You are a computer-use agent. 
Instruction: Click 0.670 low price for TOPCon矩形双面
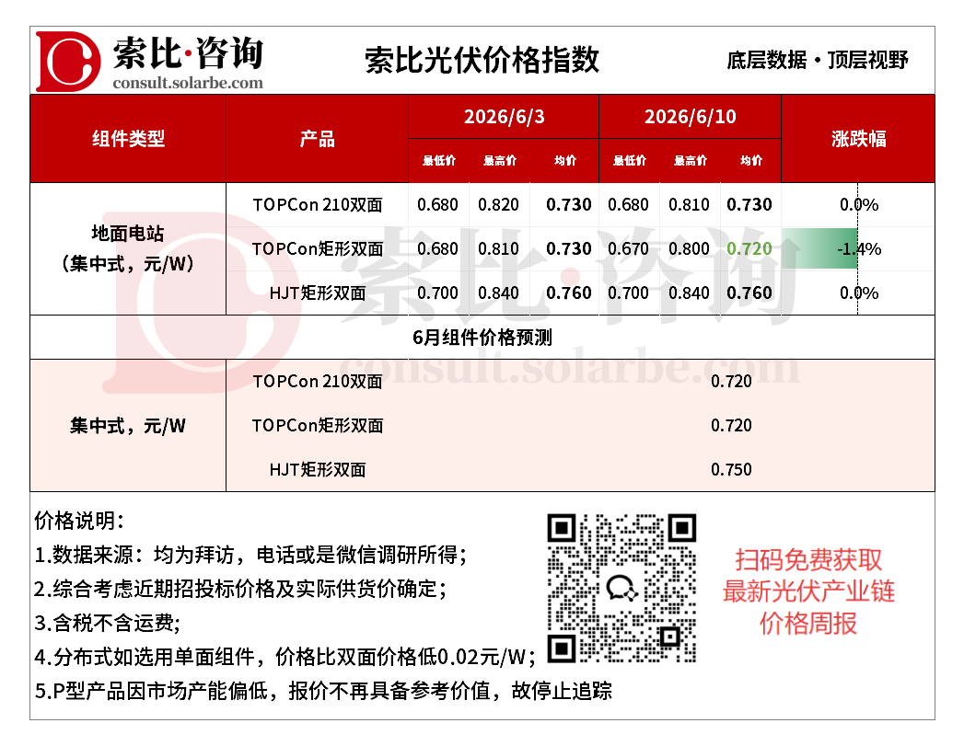click(628, 248)
